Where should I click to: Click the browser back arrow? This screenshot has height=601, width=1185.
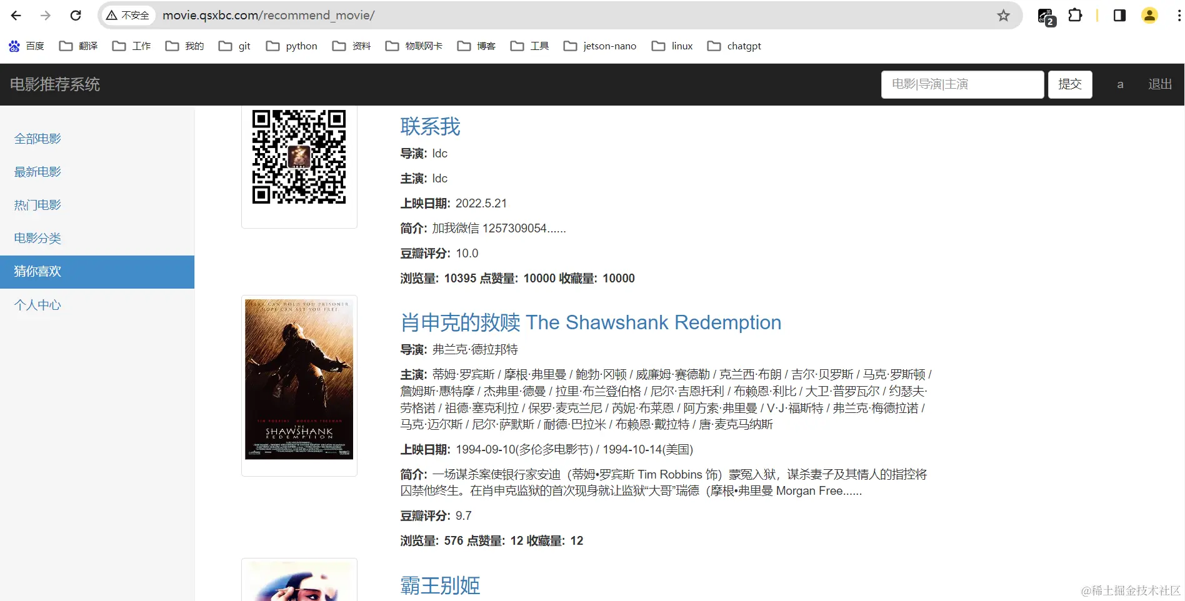tap(16, 15)
